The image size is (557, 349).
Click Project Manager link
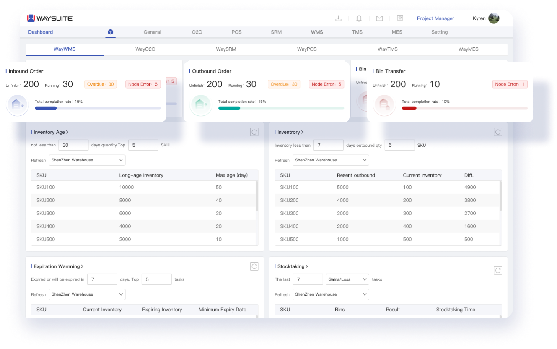point(435,18)
